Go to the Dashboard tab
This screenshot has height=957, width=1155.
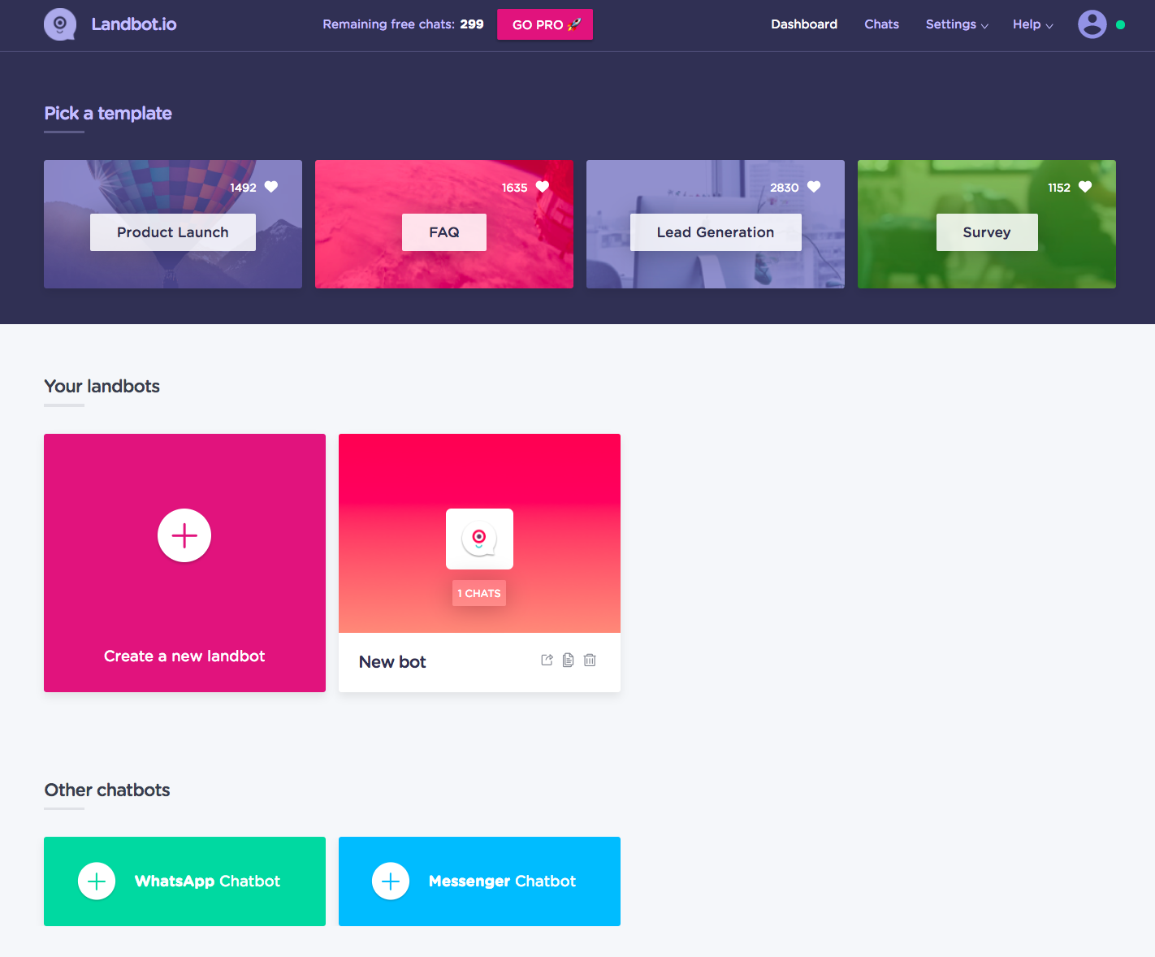coord(804,24)
